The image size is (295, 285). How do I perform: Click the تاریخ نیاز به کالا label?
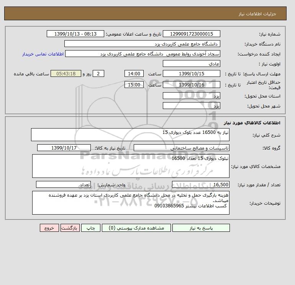[x=110, y=148]
